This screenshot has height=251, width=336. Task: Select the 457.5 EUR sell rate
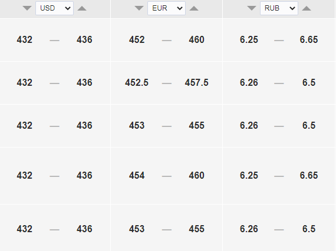196,83
